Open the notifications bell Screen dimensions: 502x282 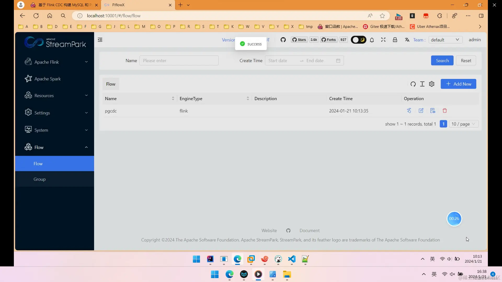coord(372,40)
